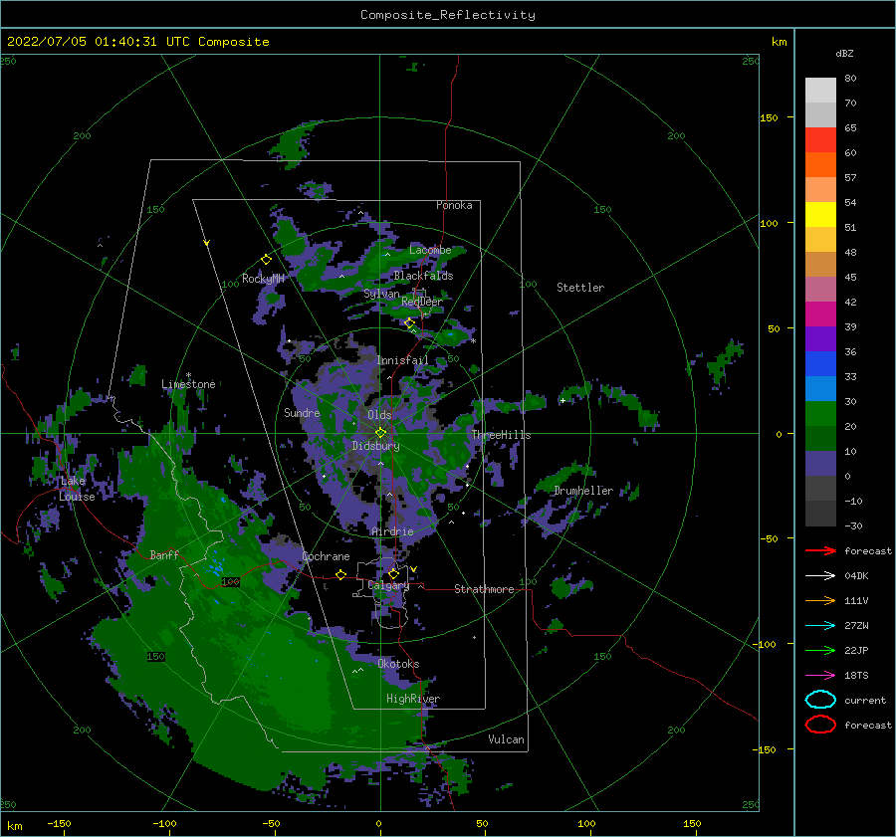896x837 pixels.
Task: Click the Okotoks town label
Action: click(398, 664)
